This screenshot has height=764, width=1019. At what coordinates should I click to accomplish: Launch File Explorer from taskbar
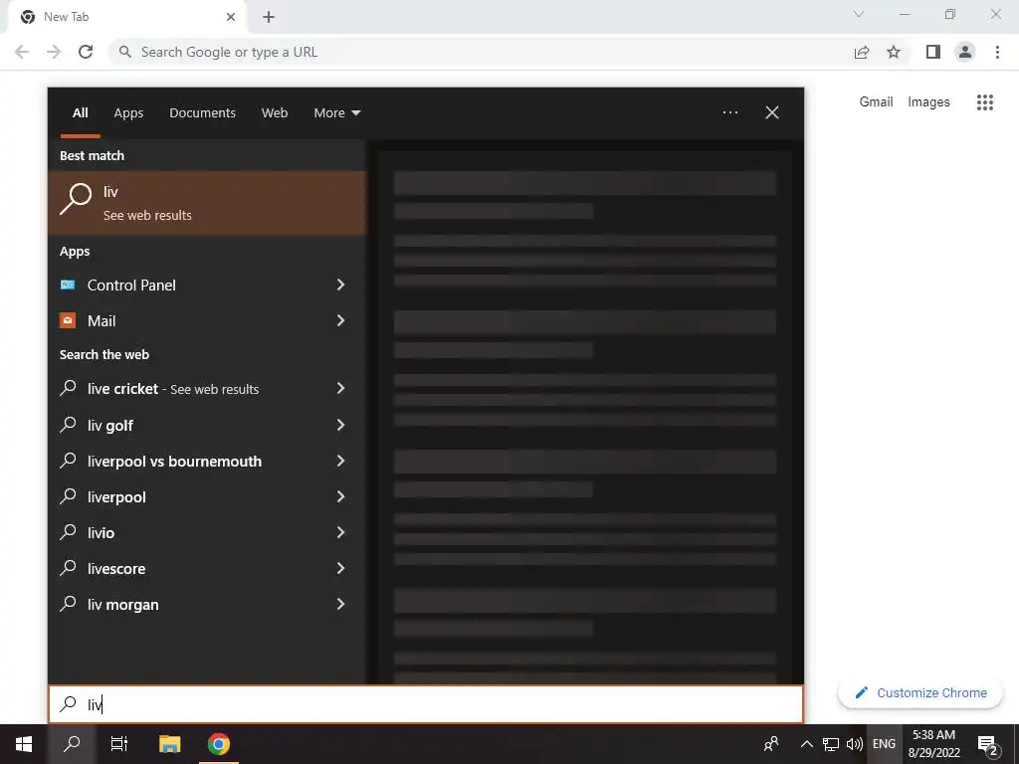169,744
